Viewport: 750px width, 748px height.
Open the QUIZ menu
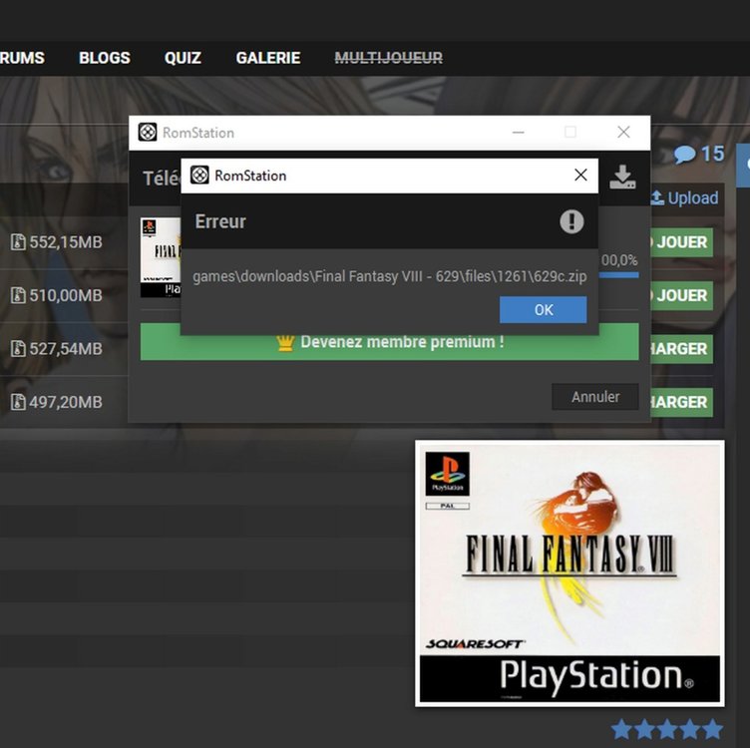(x=183, y=58)
